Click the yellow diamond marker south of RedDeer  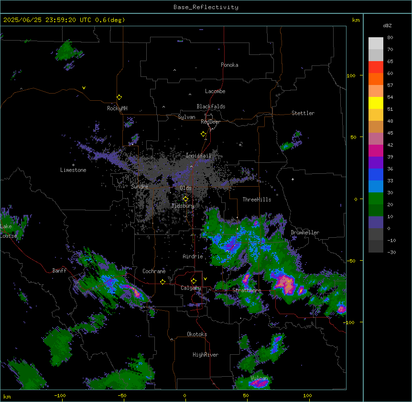click(203, 134)
